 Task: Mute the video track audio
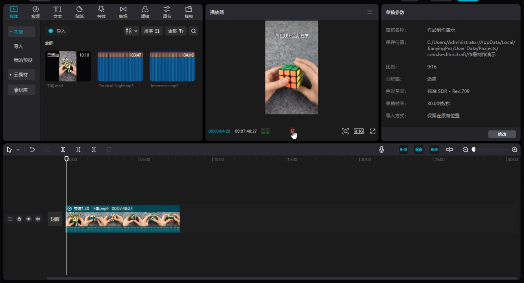click(38, 219)
